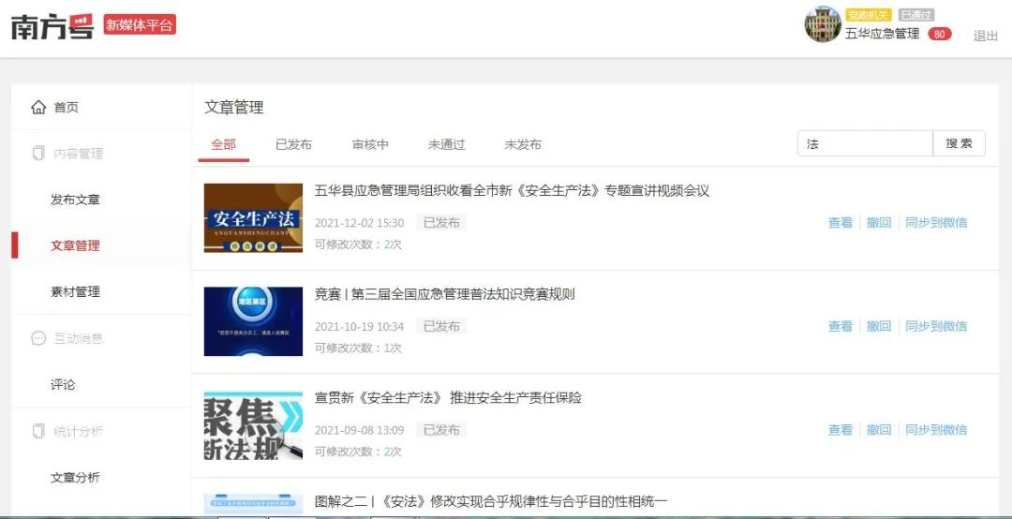Click 撤回 for the 竞赛 article
The height and width of the screenshot is (519, 1012).
[x=879, y=326]
